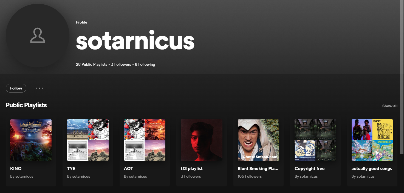Click the actually good songs title
The width and height of the screenshot is (404, 193).
(372, 169)
